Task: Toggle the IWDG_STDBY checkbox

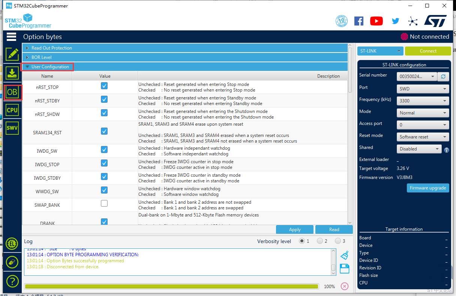Action: pos(104,177)
